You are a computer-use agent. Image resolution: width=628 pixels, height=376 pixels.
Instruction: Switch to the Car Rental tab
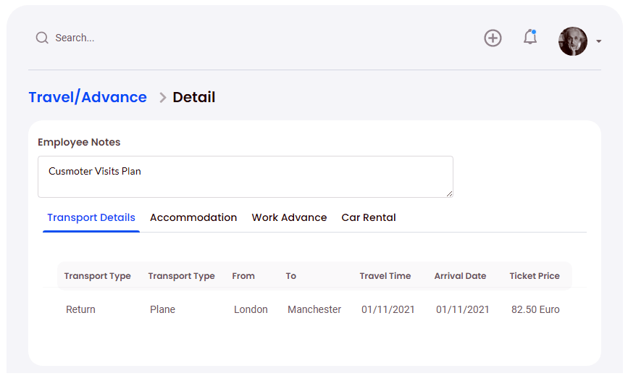369,217
